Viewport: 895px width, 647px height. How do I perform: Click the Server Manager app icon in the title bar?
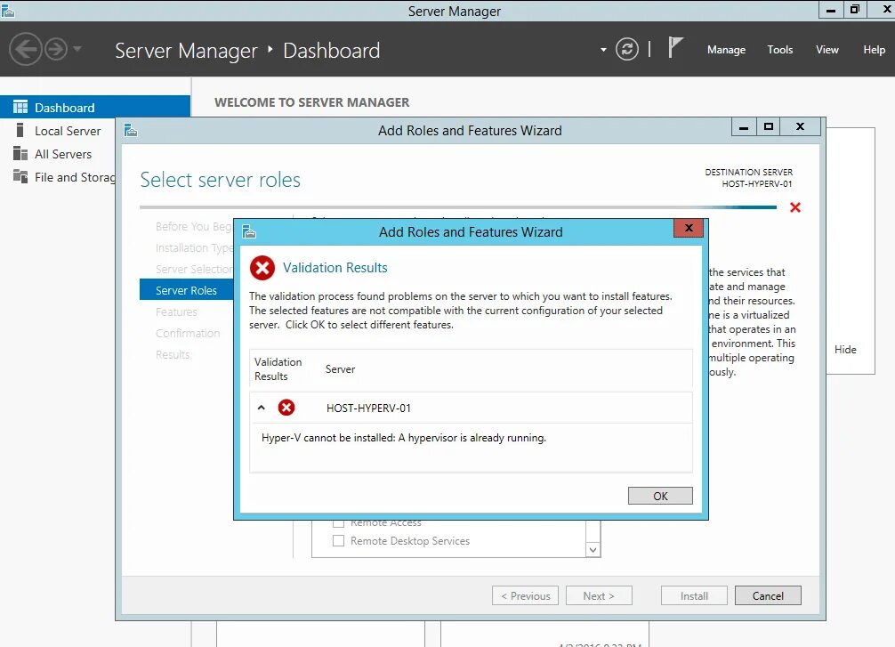8,11
